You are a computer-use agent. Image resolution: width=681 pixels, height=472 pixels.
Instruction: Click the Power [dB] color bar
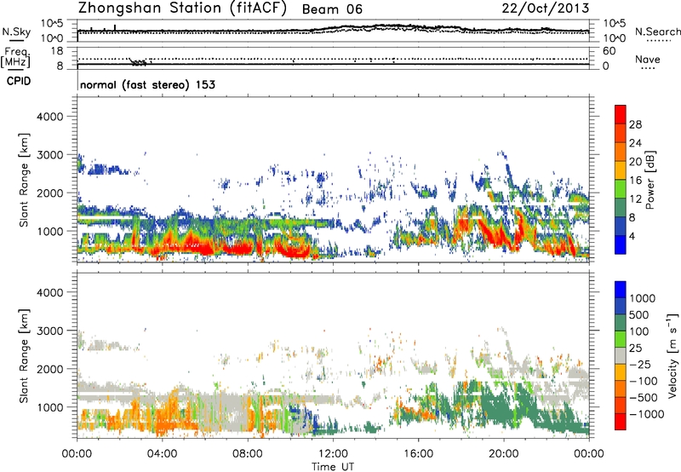(x=621, y=180)
